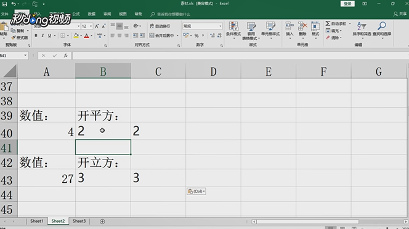The image size is (409, 229).
Task: Center the text horizontally
Action: click(119, 36)
